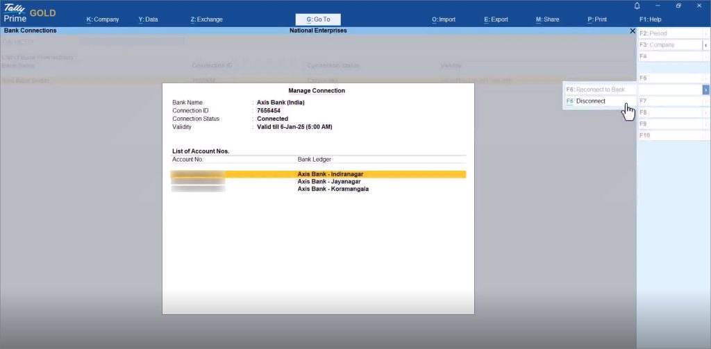
Task: Click the Connection ID value 7656454
Action: pos(269,110)
